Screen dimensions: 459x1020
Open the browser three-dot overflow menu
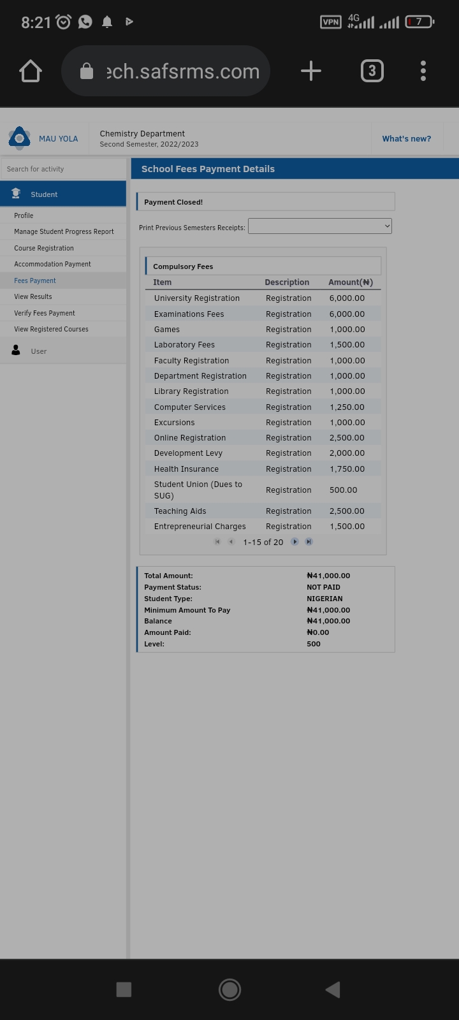coord(423,71)
